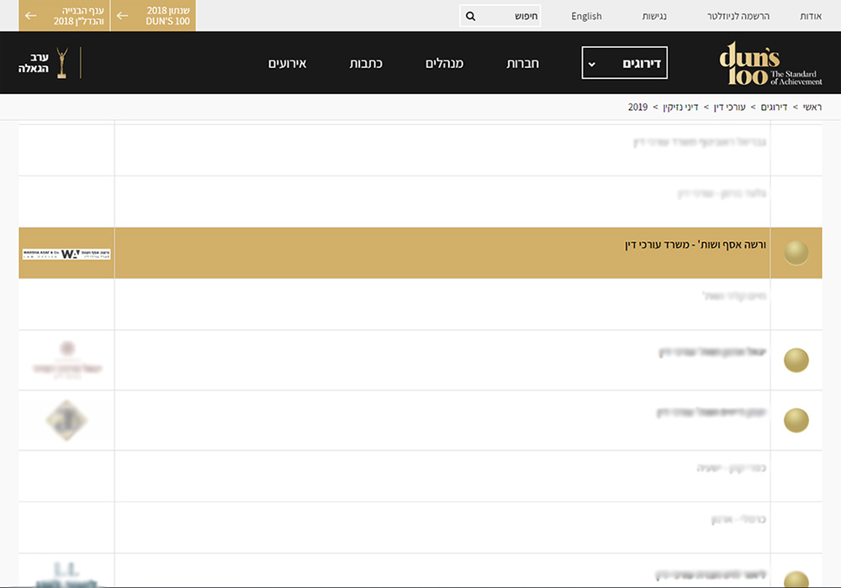
Task: Open the חברות companies menu
Action: point(522,63)
